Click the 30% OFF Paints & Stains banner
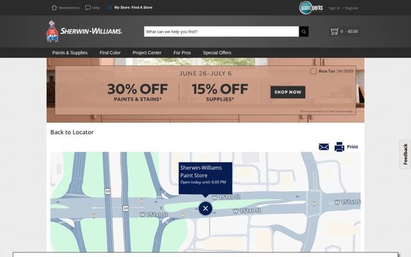 [x=137, y=93]
